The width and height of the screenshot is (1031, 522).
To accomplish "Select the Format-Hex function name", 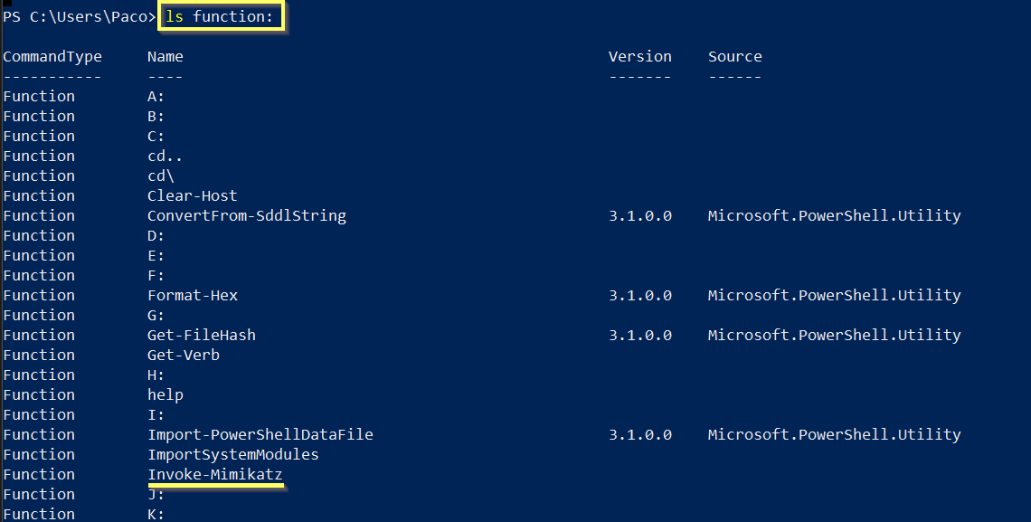I will pos(192,295).
